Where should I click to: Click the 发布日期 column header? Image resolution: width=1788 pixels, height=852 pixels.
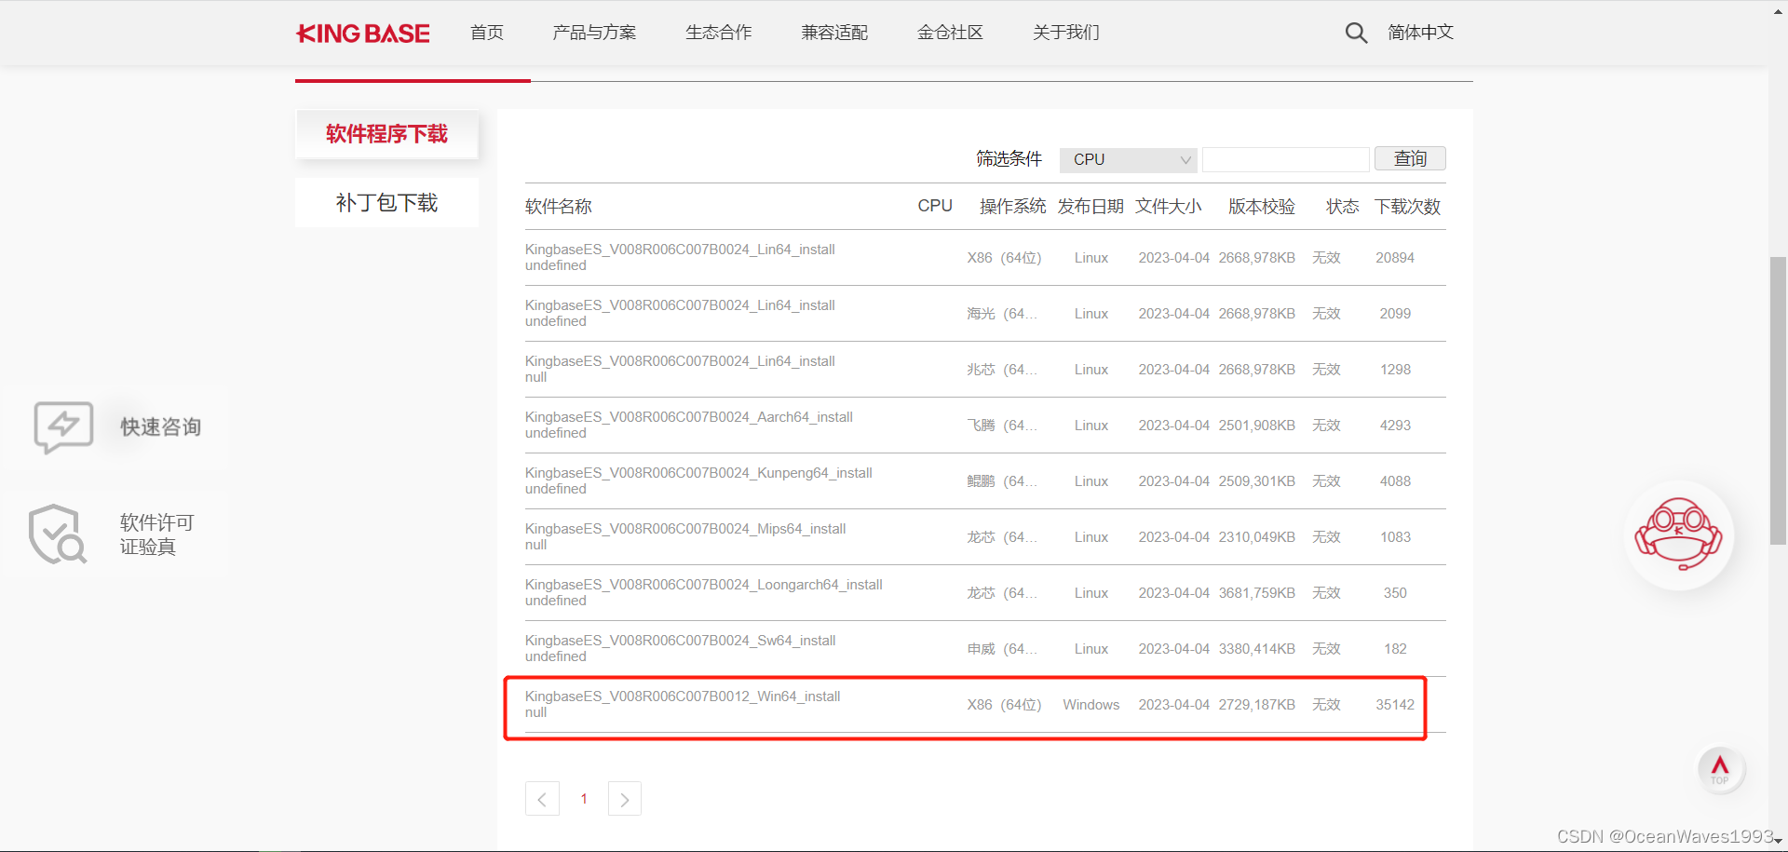tap(1090, 207)
